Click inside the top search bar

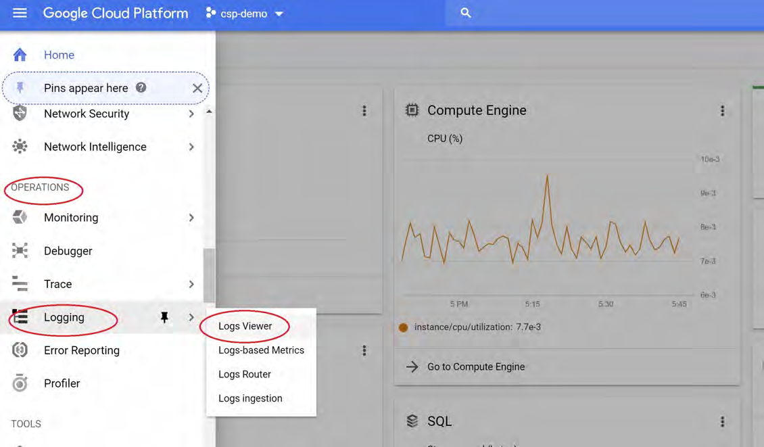[604, 13]
